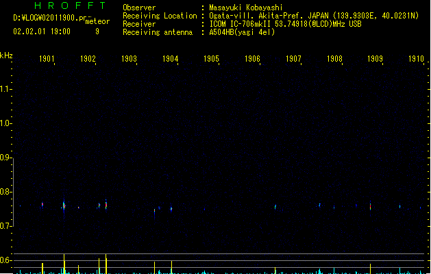Image resolution: width=431 pixels, height=274 pixels.
Task: Click the 'Receiving antenna' label
Action: pos(158,32)
